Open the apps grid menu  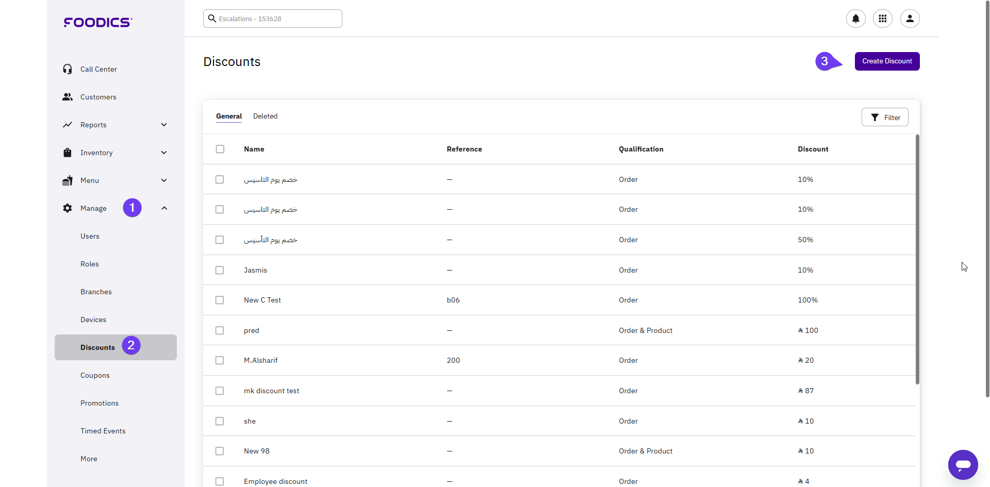(x=883, y=19)
